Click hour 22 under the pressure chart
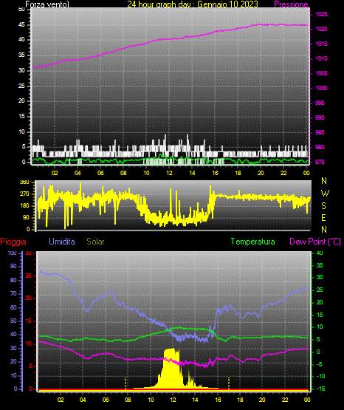344x410 pixels. pos(283,173)
